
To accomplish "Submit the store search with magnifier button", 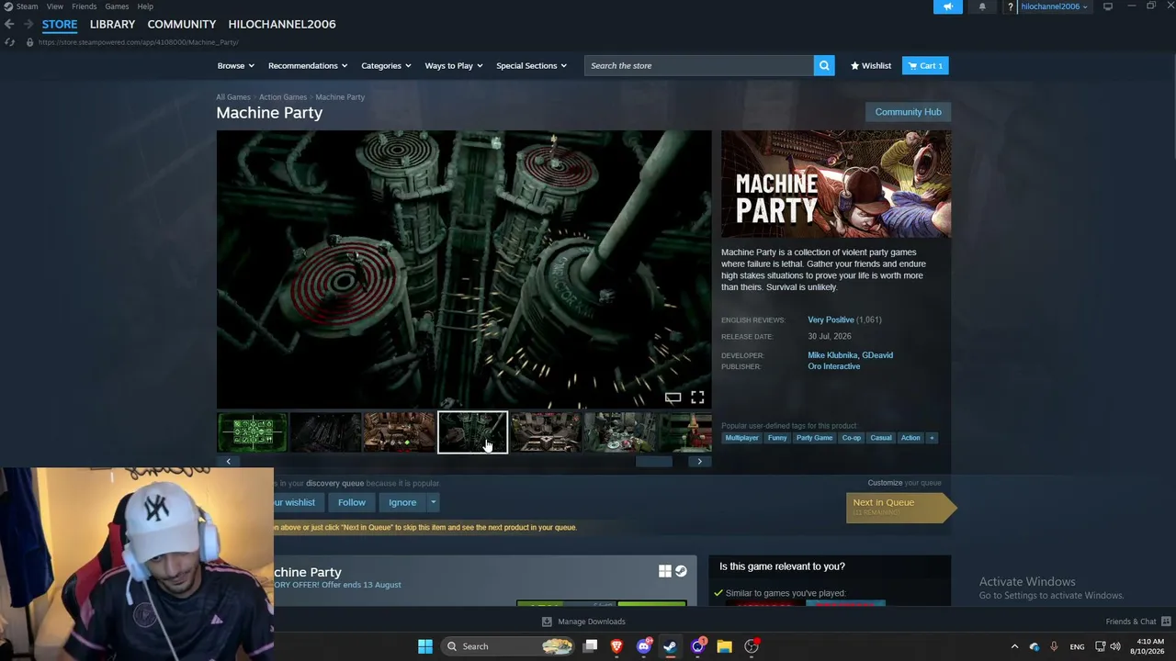I will [824, 65].
